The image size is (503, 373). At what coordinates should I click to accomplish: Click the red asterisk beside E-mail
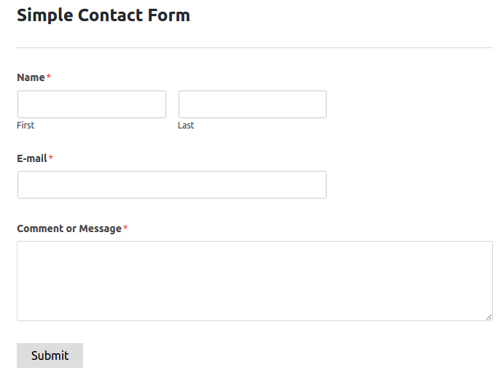pos(51,158)
